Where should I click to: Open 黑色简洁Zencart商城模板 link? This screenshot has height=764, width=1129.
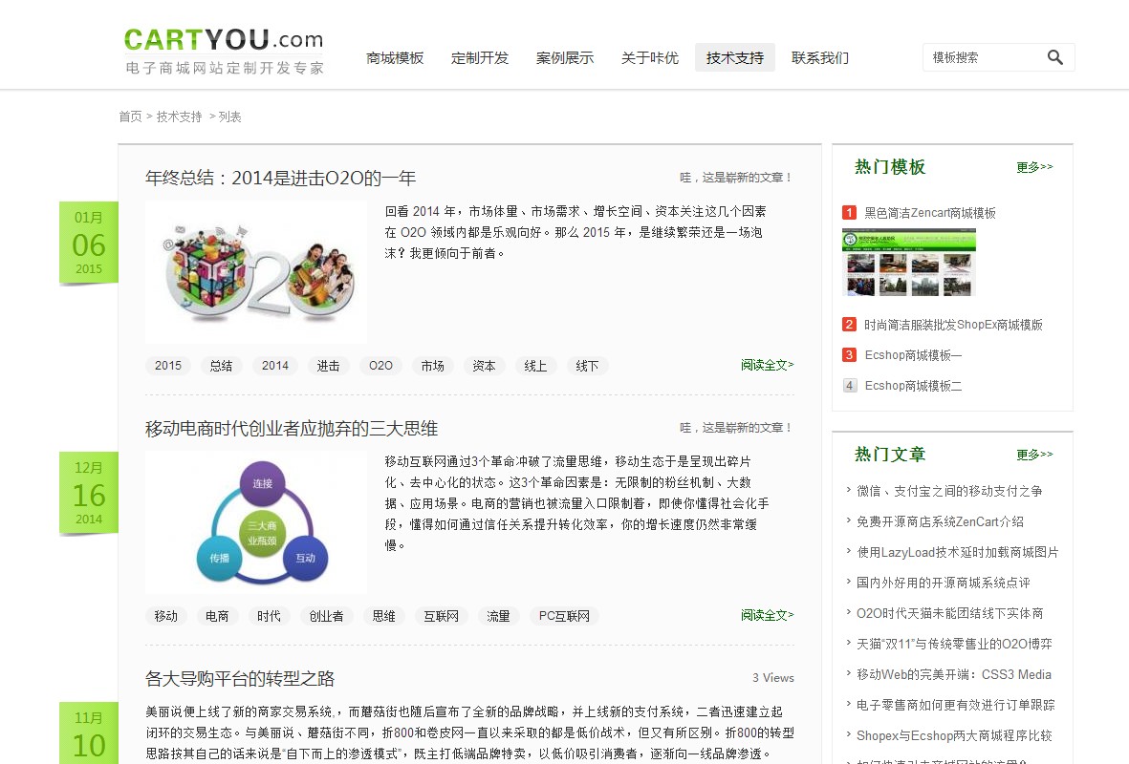pyautogui.click(x=930, y=213)
